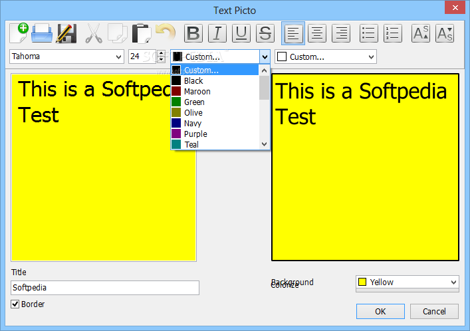Click the Title input field with Softpedia
470x331 pixels.
pyautogui.click(x=105, y=288)
